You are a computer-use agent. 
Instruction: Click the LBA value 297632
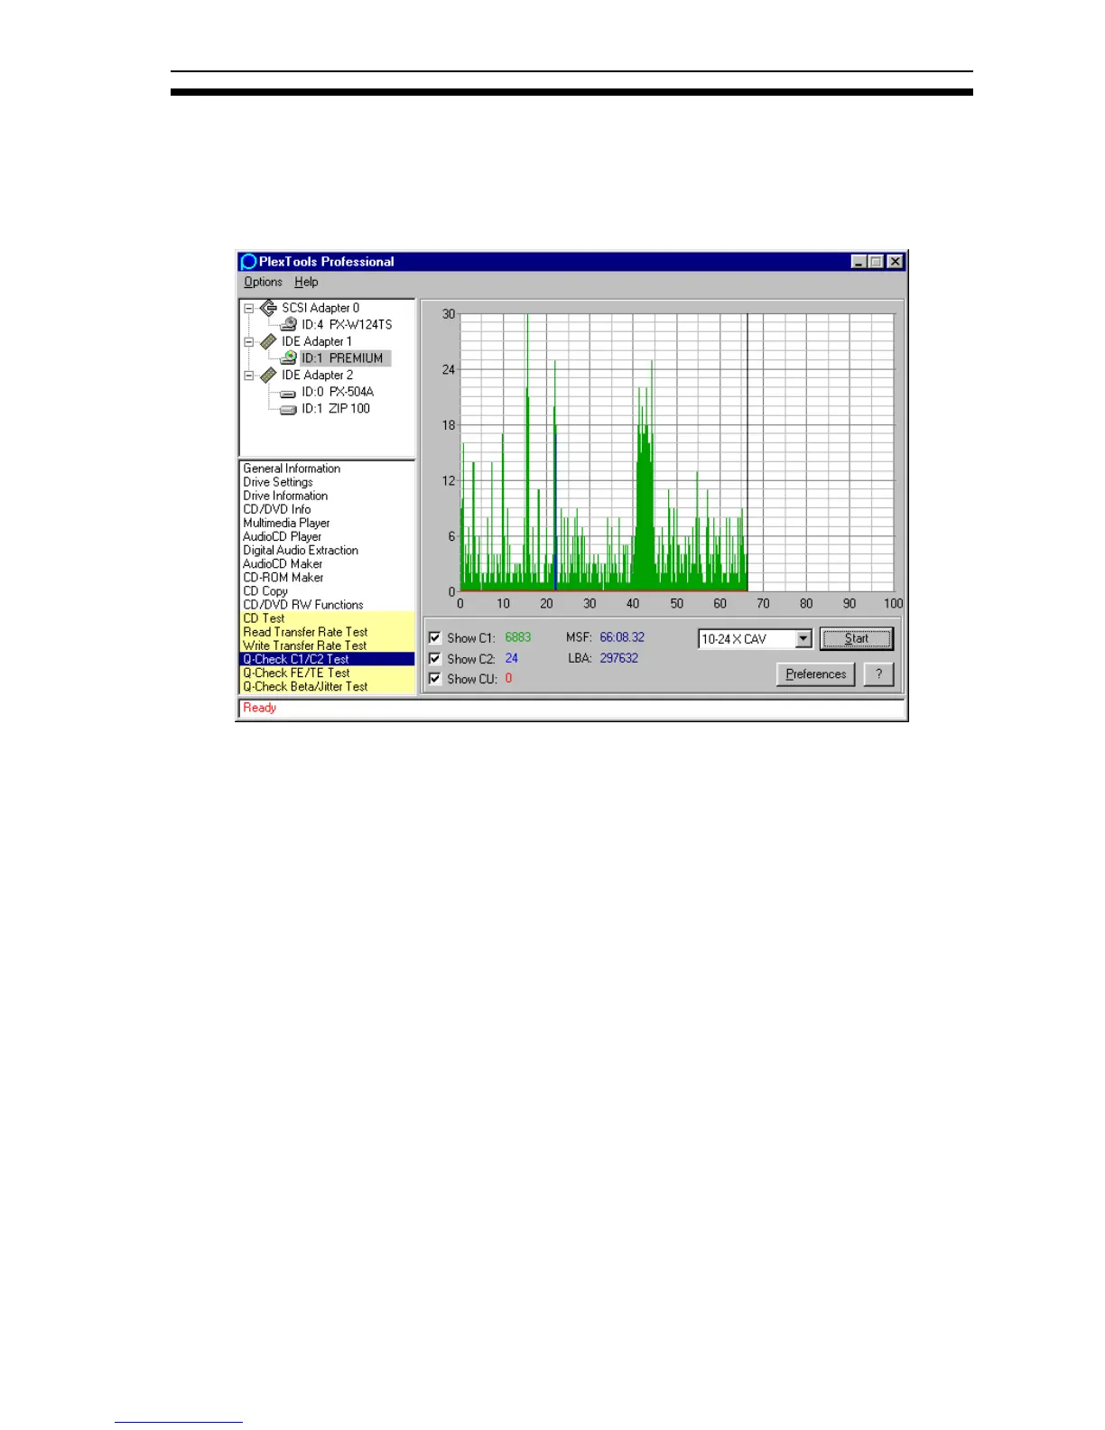[x=619, y=658]
